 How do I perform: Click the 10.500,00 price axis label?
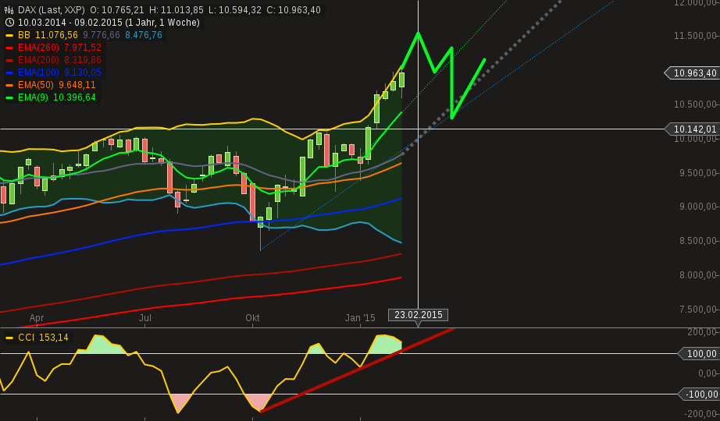[x=695, y=104]
